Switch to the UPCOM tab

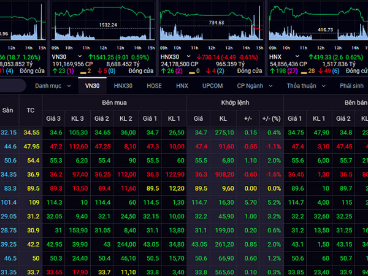pyautogui.click(x=212, y=86)
